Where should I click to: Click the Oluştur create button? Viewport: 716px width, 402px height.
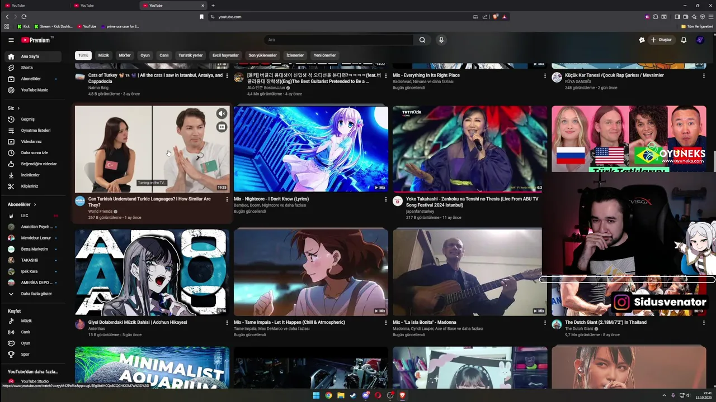click(661, 40)
